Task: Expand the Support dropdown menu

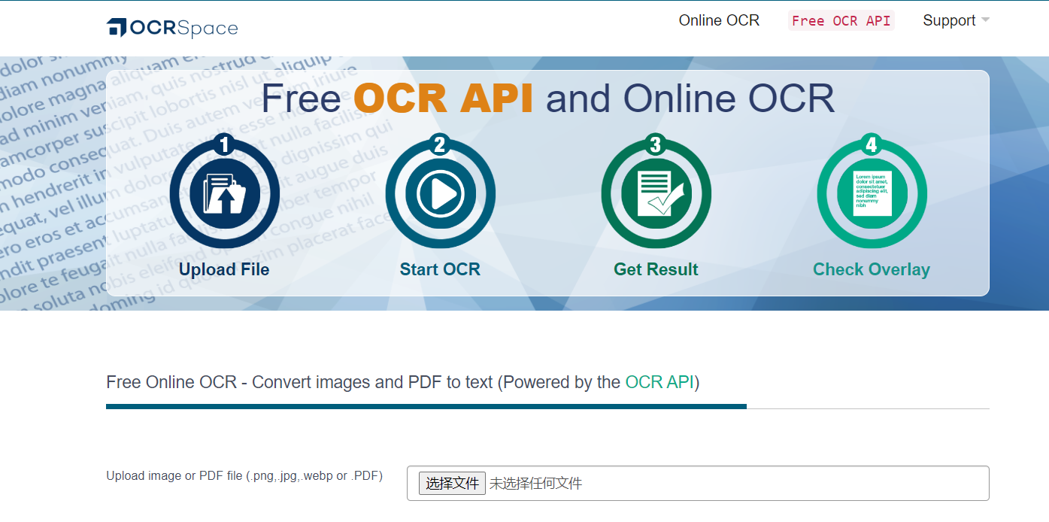Action: coord(956,20)
